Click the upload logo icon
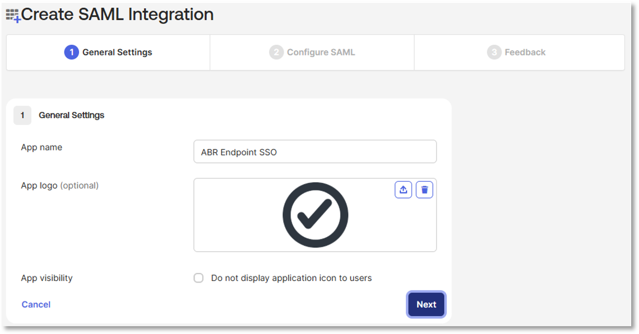This screenshot has width=639, height=334. point(403,190)
